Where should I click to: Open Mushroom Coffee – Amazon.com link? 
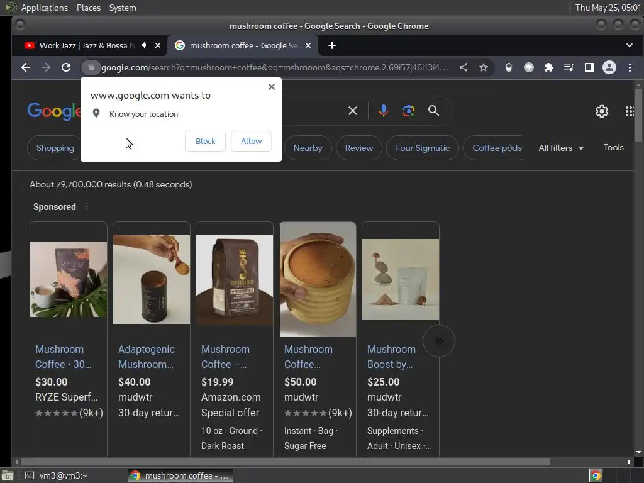(x=226, y=357)
